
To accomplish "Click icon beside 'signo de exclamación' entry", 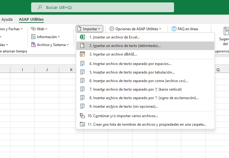I will pos(82,98).
